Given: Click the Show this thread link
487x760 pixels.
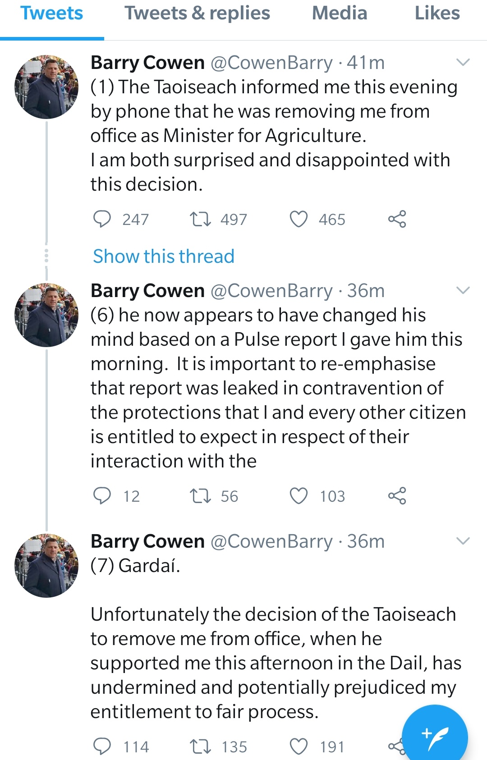Looking at the screenshot, I should [164, 256].
